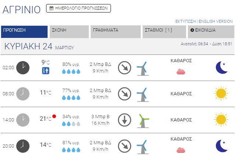Click the ΕΚΤΥΠΩΣΗ print link

tap(185, 21)
